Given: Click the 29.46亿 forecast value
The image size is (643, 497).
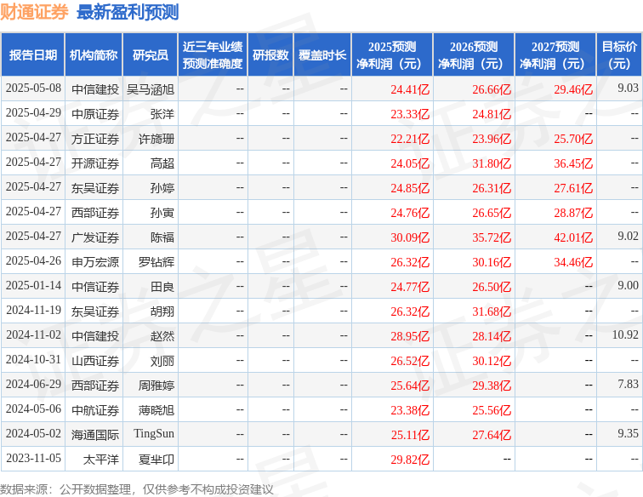Looking at the screenshot, I should click(573, 89).
